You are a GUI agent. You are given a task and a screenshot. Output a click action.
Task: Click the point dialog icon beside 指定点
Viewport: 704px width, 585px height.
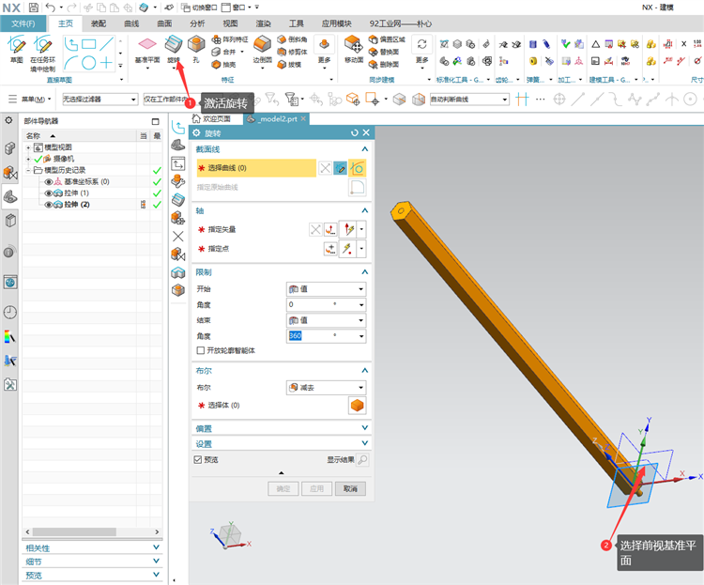pyautogui.click(x=330, y=249)
